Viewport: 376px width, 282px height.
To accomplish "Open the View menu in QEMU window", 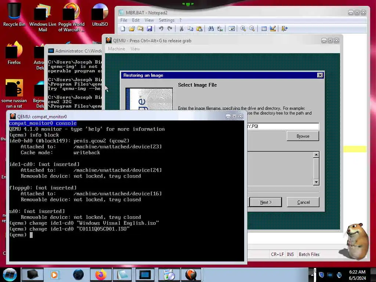I will (x=135, y=49).
